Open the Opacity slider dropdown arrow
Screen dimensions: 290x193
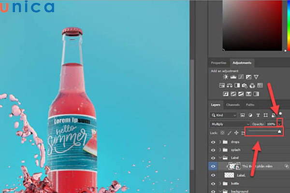pyautogui.click(x=280, y=124)
